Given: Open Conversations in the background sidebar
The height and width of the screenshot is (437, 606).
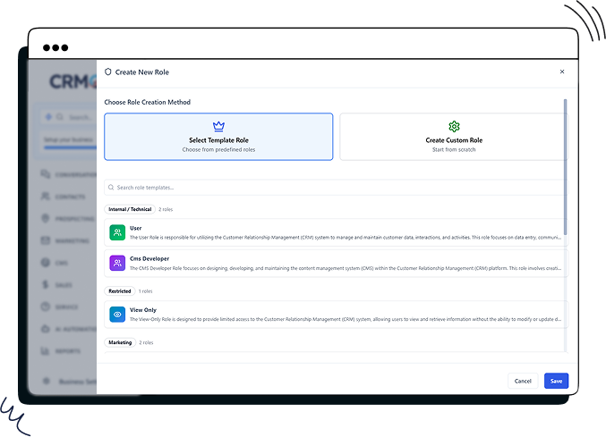Looking at the screenshot, I should (x=69, y=175).
